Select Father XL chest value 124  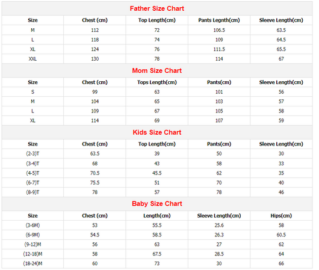click(x=95, y=49)
